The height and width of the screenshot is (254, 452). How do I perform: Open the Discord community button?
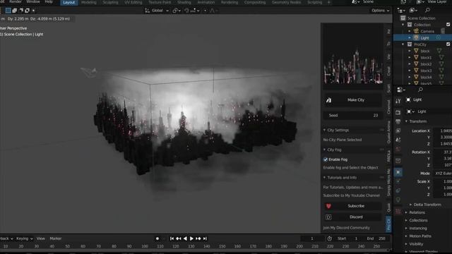click(x=352, y=217)
